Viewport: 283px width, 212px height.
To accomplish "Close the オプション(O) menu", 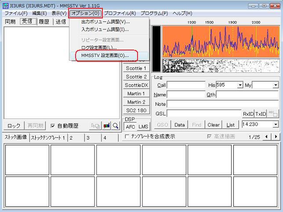I will pyautogui.click(x=85, y=13).
